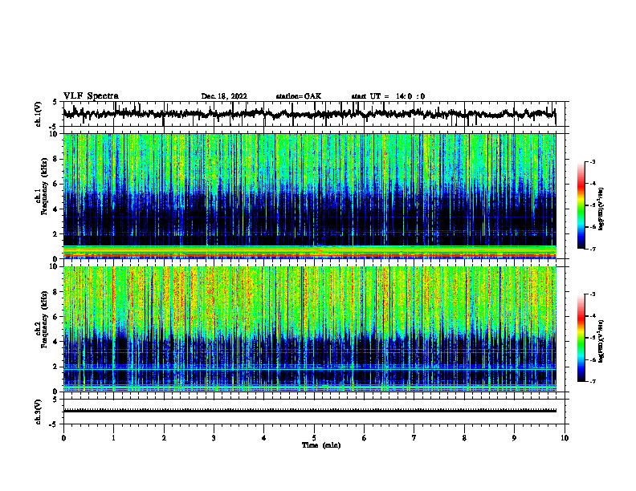636x491 pixels.
Task: Click the "2" kHz tick on ch.1 axis
Action: 56,234
